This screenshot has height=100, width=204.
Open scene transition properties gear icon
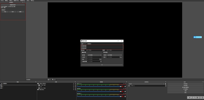(165, 84)
